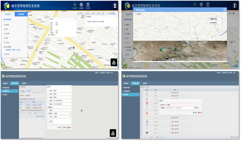Switch to the 图层数据 tab in top-left panel
Image resolution: width=241 pixels, height=141 pixels.
[x=21, y=14]
